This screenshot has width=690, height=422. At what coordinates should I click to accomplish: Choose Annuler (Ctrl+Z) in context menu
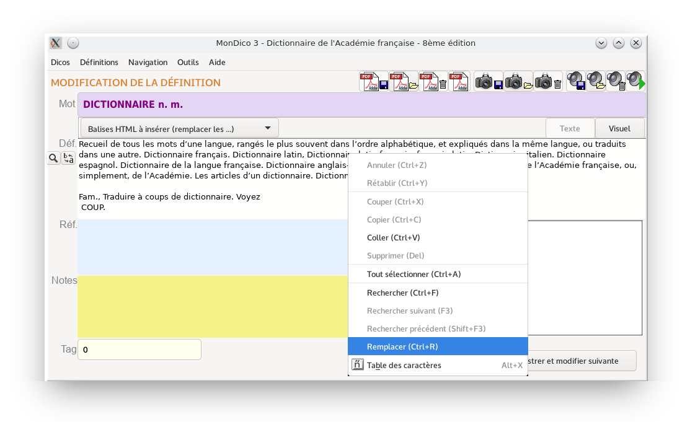click(x=438, y=165)
